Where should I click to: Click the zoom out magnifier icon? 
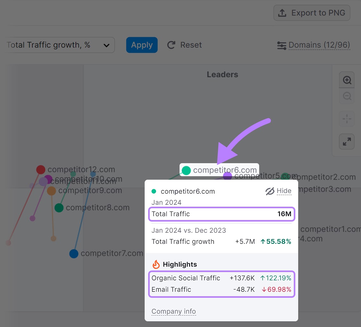[347, 96]
